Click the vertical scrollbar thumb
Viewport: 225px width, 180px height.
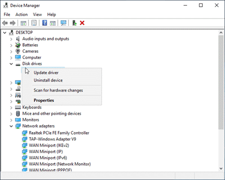221,82
